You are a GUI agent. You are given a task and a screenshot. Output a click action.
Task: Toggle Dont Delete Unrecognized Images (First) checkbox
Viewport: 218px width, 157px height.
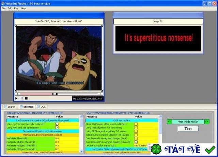tap(136, 138)
